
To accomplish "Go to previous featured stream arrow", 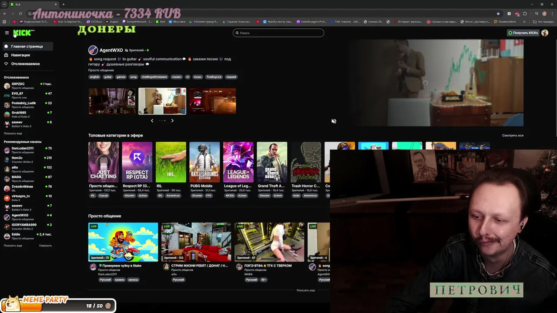I will point(152,121).
